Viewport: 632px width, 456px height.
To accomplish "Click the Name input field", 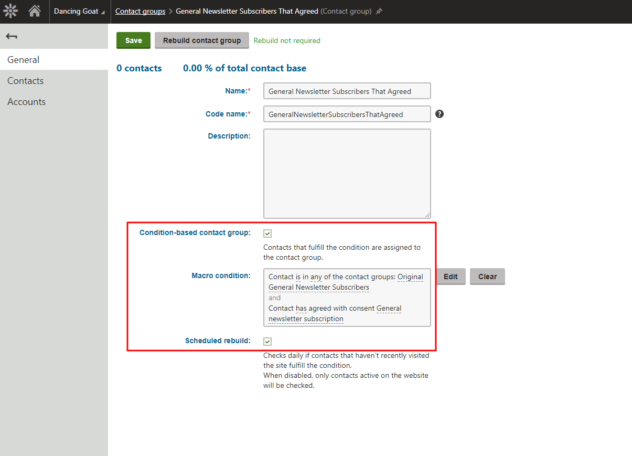I will [347, 91].
